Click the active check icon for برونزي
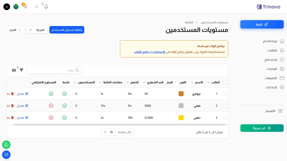Viewport: 287px width, 161px height. pyautogui.click(x=64, y=94)
